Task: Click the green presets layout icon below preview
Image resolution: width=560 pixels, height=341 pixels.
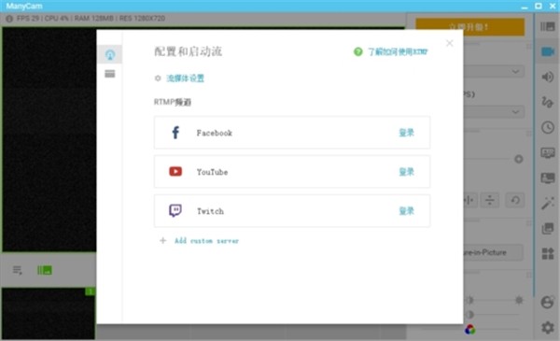Action: [45, 270]
